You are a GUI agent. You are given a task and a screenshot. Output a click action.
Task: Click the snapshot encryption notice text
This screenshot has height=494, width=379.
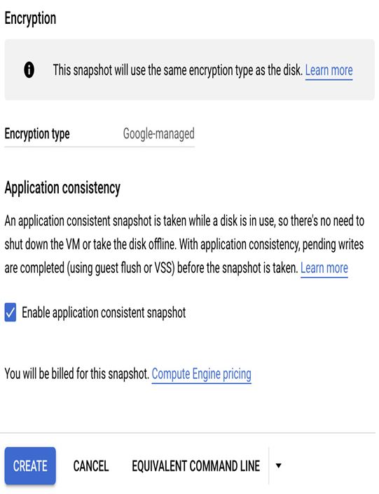(177, 70)
